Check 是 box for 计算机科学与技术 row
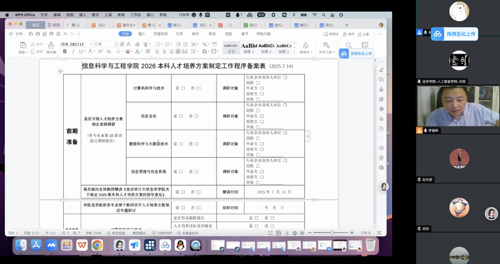The image size is (500, 264). (183, 89)
